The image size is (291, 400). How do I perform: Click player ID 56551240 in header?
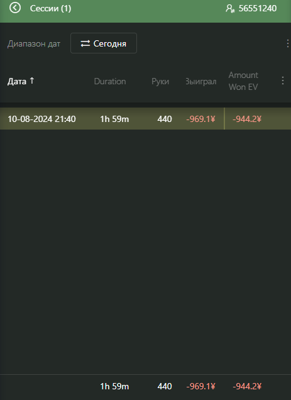[258, 8]
